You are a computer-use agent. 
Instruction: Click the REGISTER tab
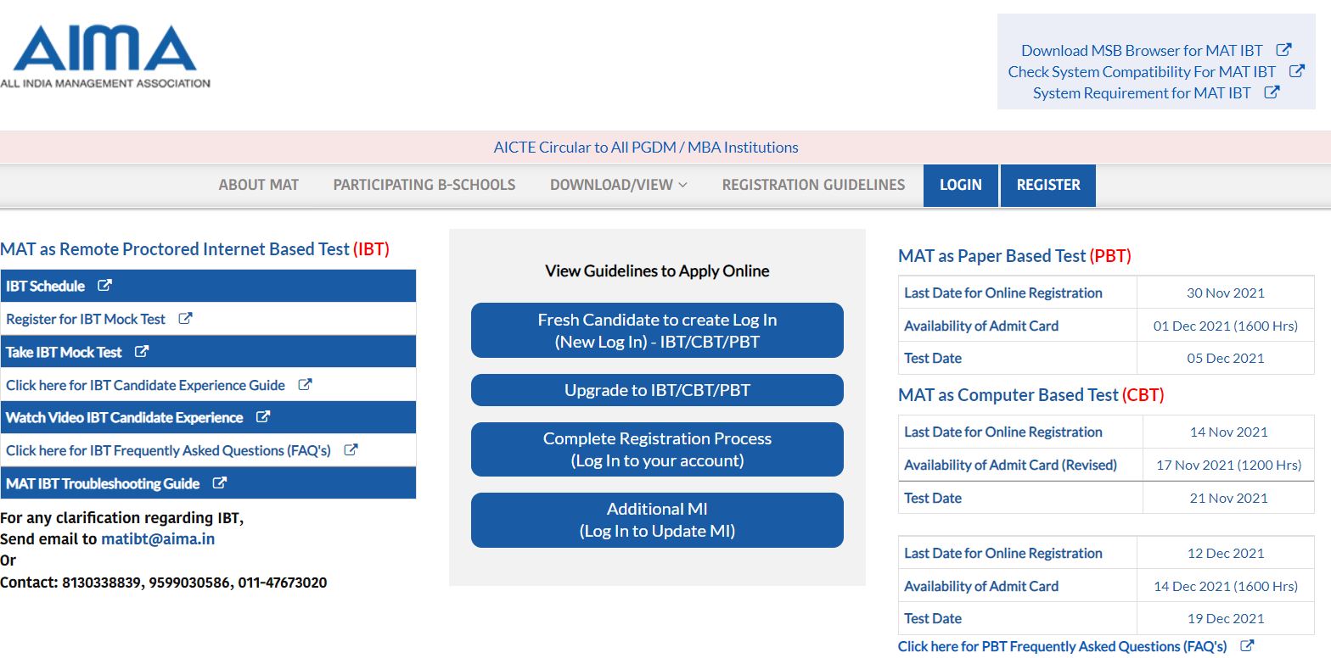pos(1048,185)
